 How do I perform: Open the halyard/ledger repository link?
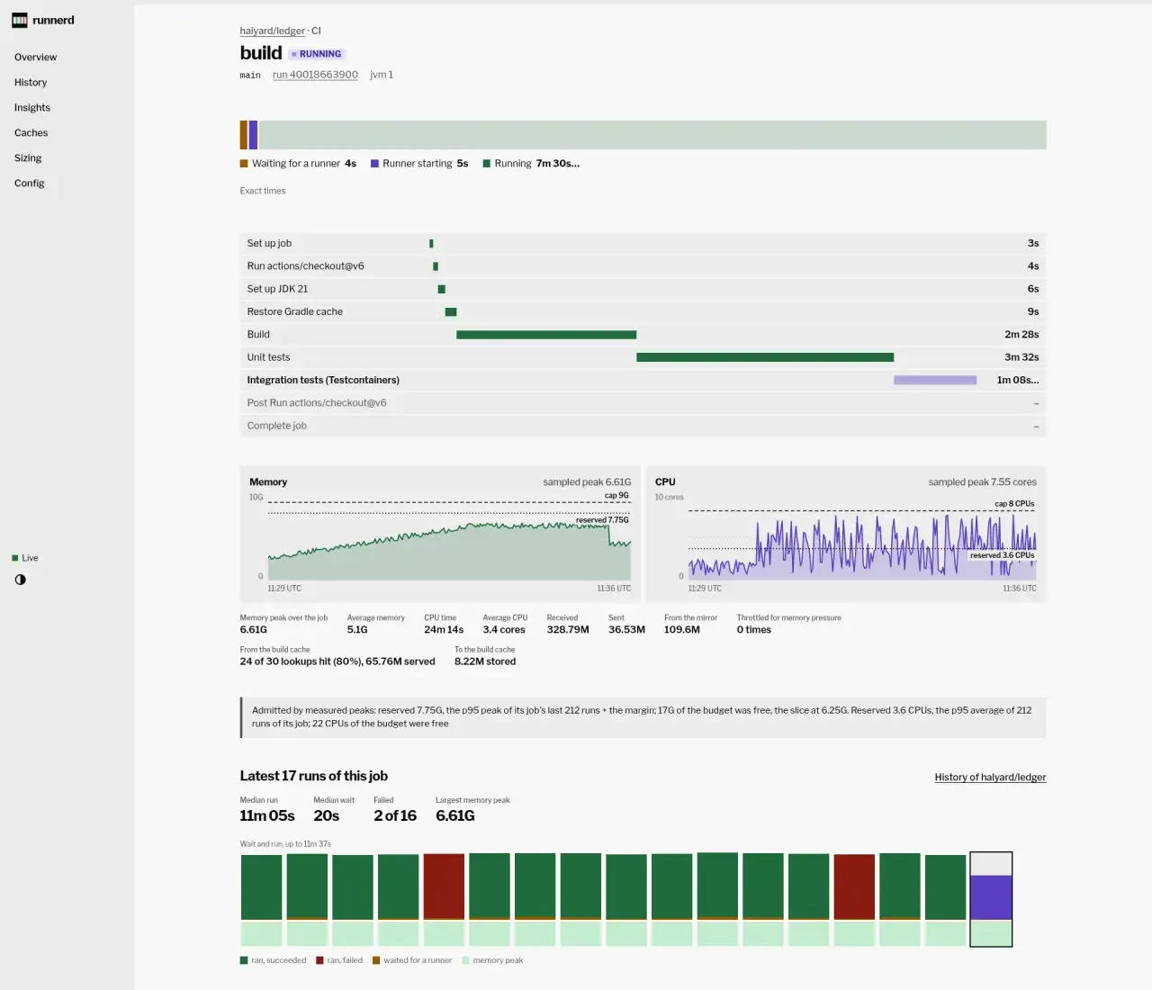coord(273,31)
